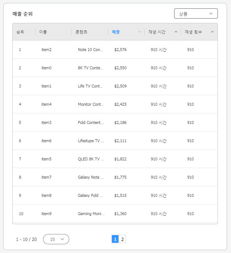Click the Life TV content row
The height and width of the screenshot is (253, 231).
[91, 86]
